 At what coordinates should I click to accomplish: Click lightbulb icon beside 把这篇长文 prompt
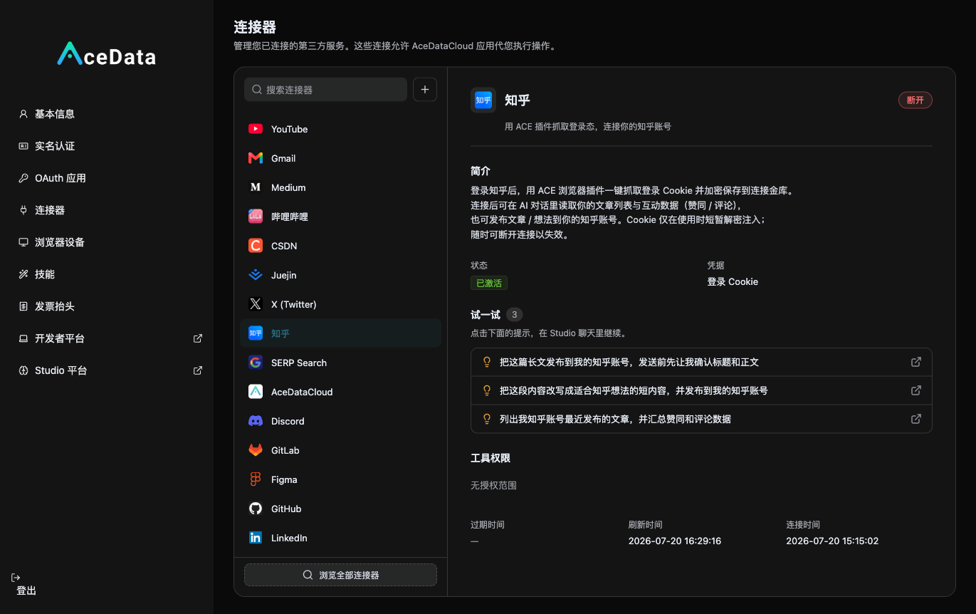pos(487,362)
